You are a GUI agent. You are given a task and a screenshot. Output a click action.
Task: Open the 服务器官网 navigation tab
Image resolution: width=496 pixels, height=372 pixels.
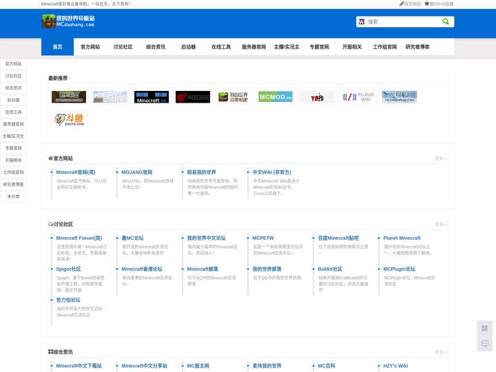[254, 47]
